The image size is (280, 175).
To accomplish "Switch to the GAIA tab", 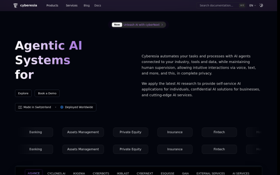I will 185,173.
